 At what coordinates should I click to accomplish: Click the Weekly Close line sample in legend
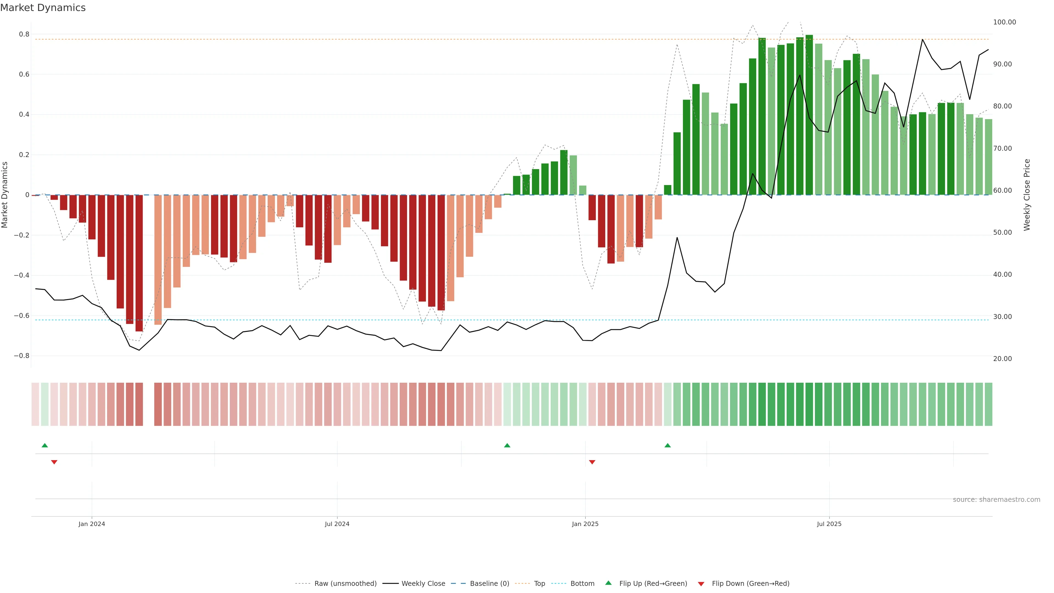click(x=390, y=584)
